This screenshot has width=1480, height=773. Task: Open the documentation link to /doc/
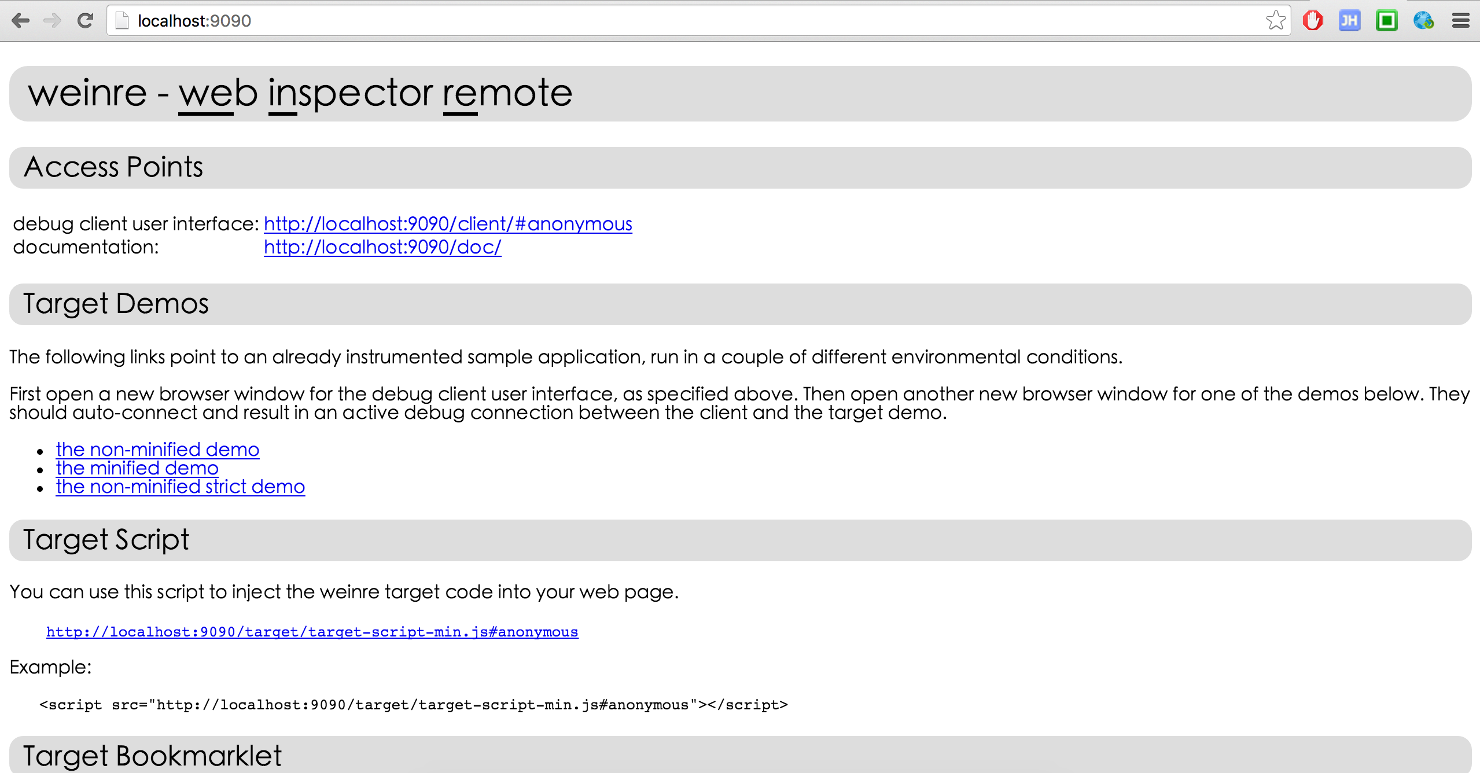382,247
